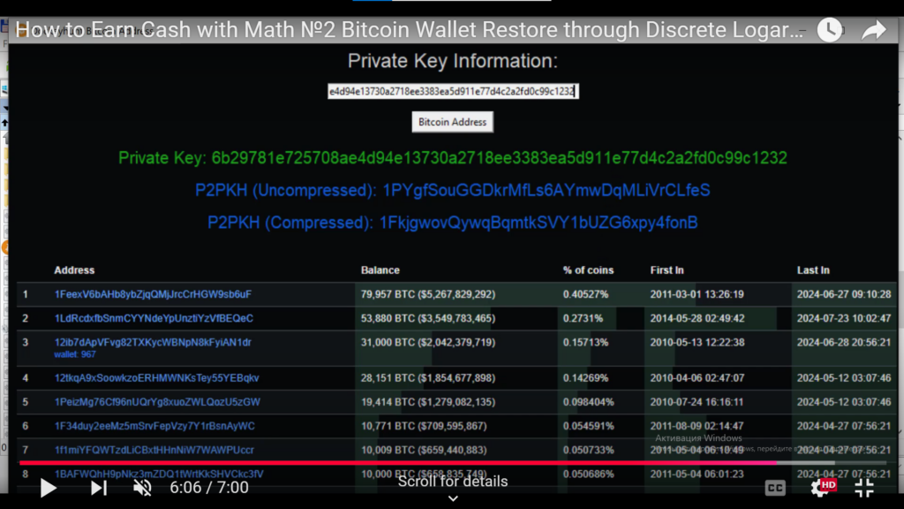Screen dimensions: 904x509
Task: Open address 1FeexV6bAHb8ybZjqQMjJrcCrHGW9sb6uF
Action: coord(153,294)
